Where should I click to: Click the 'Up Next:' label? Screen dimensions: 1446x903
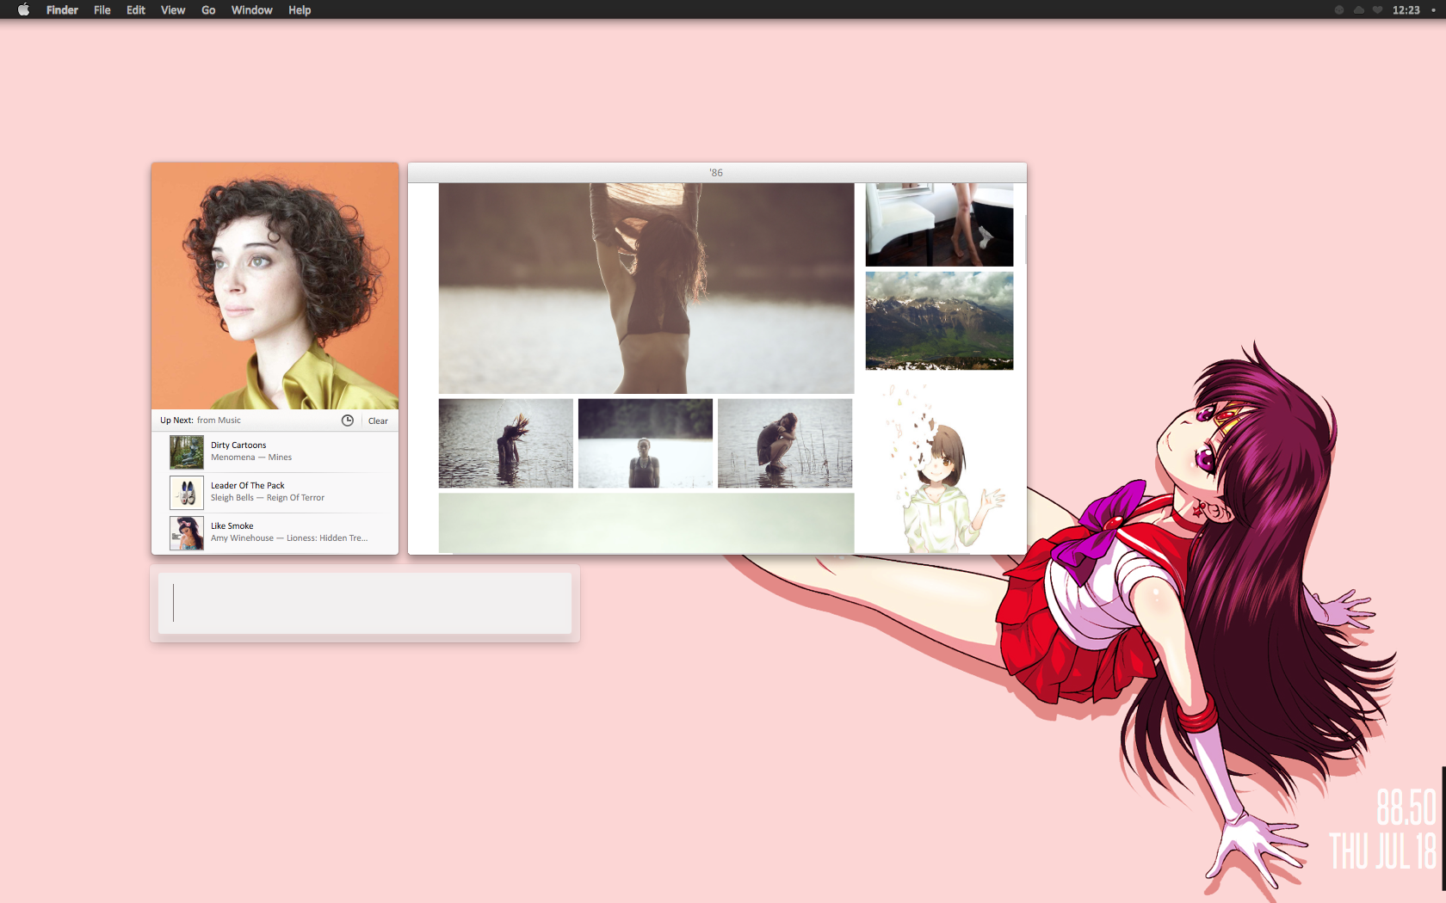176,421
